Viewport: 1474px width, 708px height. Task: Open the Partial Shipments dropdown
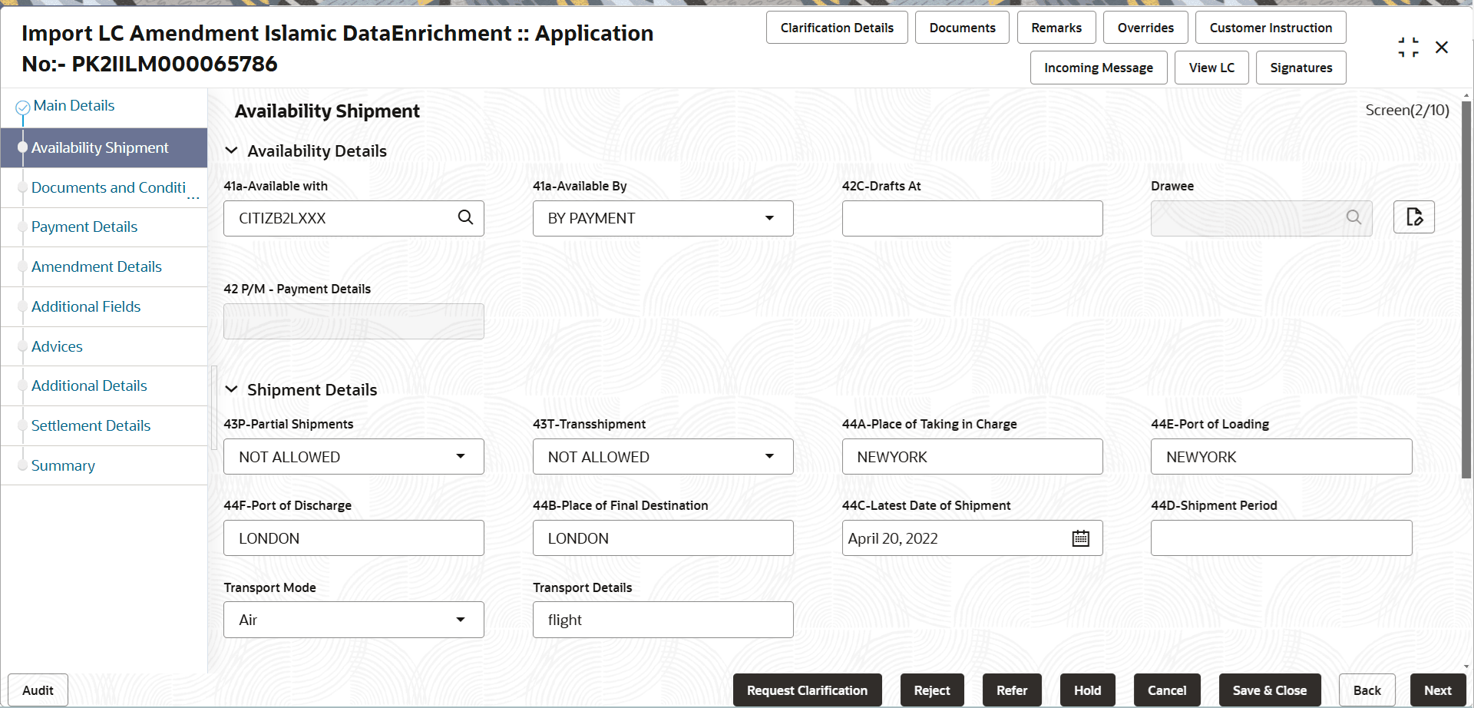pos(461,457)
